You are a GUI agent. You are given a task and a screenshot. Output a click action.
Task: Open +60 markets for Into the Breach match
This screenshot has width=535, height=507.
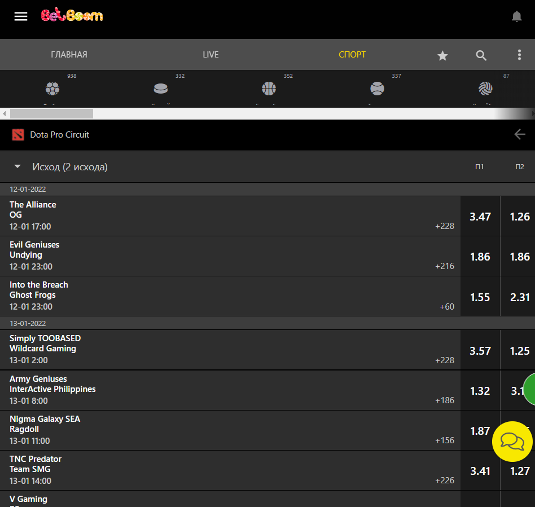447,307
